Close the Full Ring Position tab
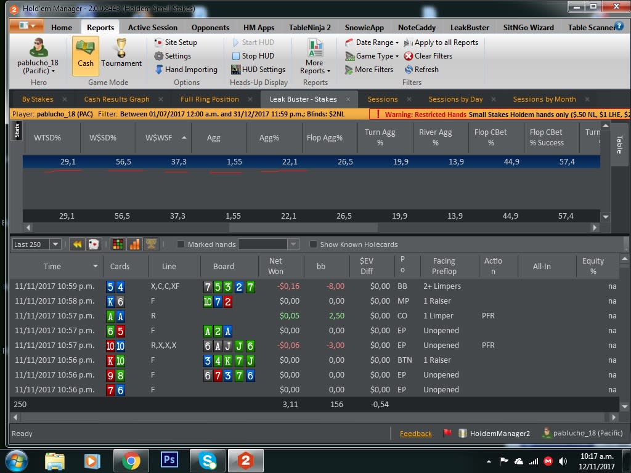 (250, 99)
